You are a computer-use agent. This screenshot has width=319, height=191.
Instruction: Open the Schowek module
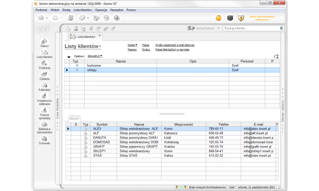pyautogui.click(x=44, y=140)
